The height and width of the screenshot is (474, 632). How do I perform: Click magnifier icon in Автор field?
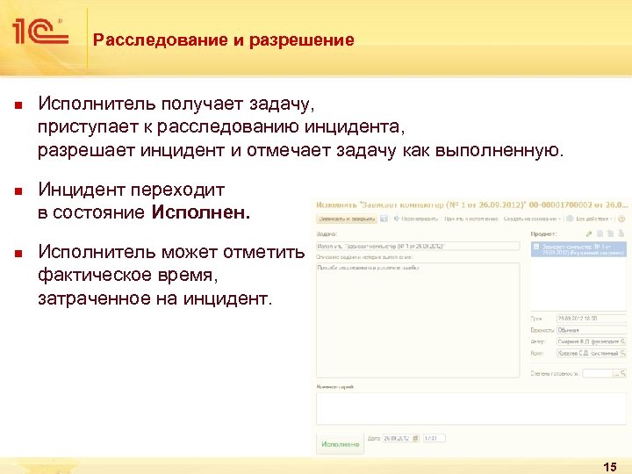[622, 341]
